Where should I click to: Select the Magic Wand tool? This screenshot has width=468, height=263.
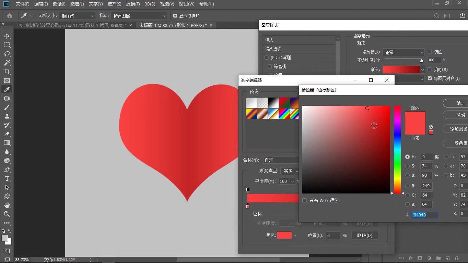7,63
